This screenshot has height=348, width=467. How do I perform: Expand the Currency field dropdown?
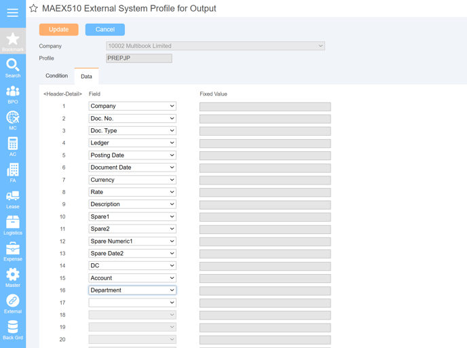click(x=132, y=180)
